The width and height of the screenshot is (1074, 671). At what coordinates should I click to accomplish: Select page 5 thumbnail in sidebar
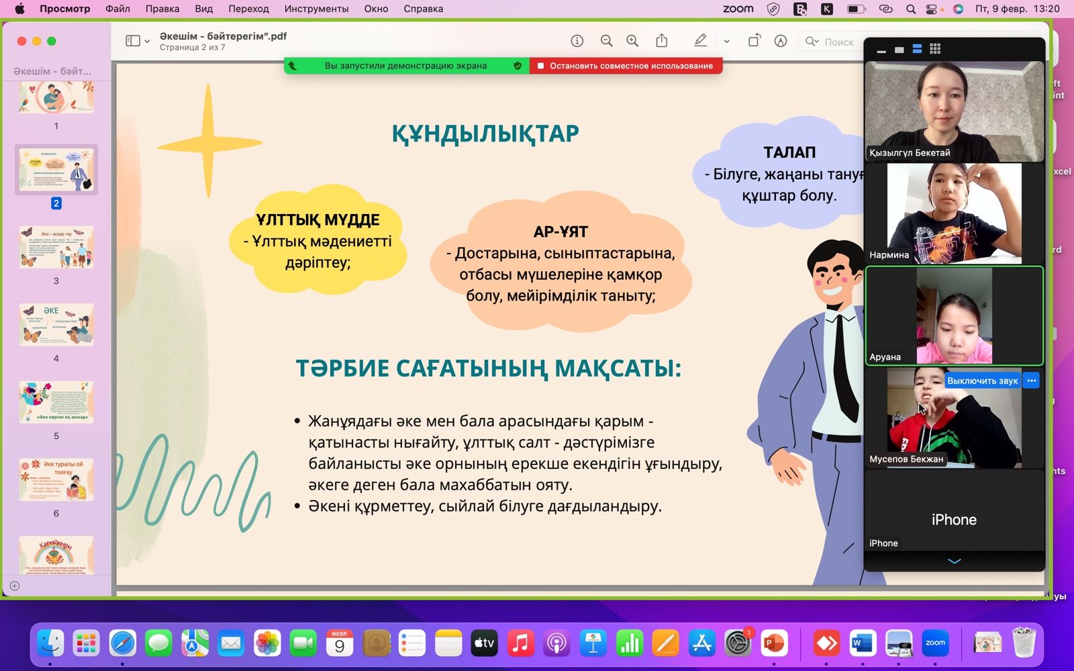[x=56, y=403]
